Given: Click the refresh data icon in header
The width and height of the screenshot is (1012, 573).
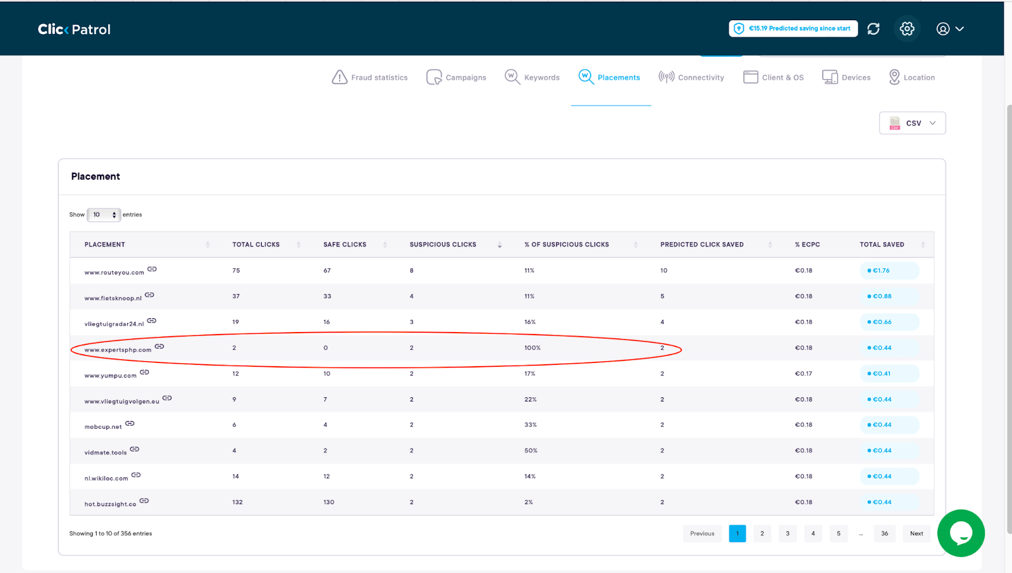Looking at the screenshot, I should coord(873,29).
